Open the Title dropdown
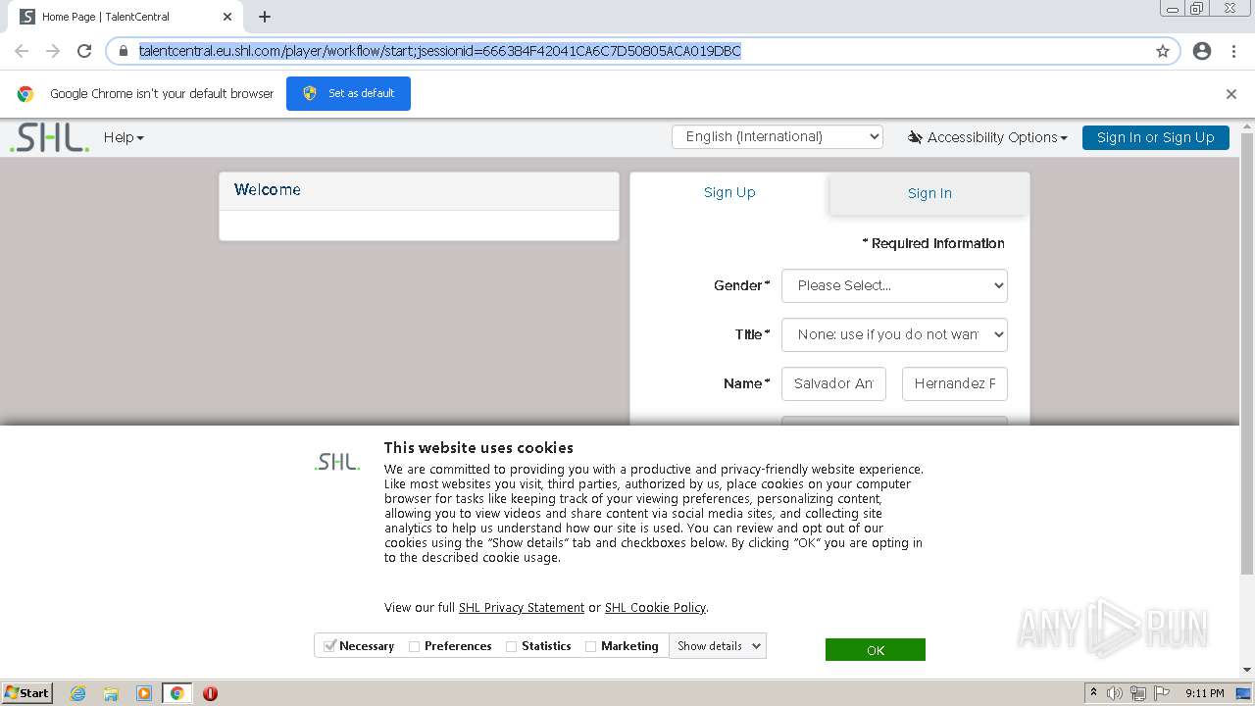 click(x=894, y=334)
